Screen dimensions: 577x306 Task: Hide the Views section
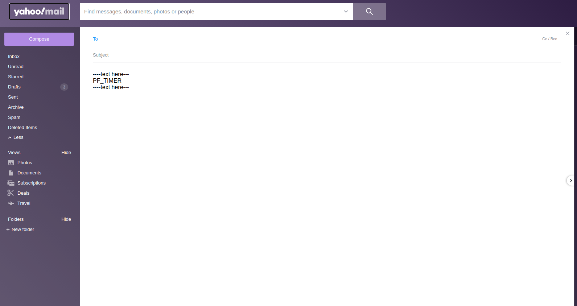[x=66, y=153]
